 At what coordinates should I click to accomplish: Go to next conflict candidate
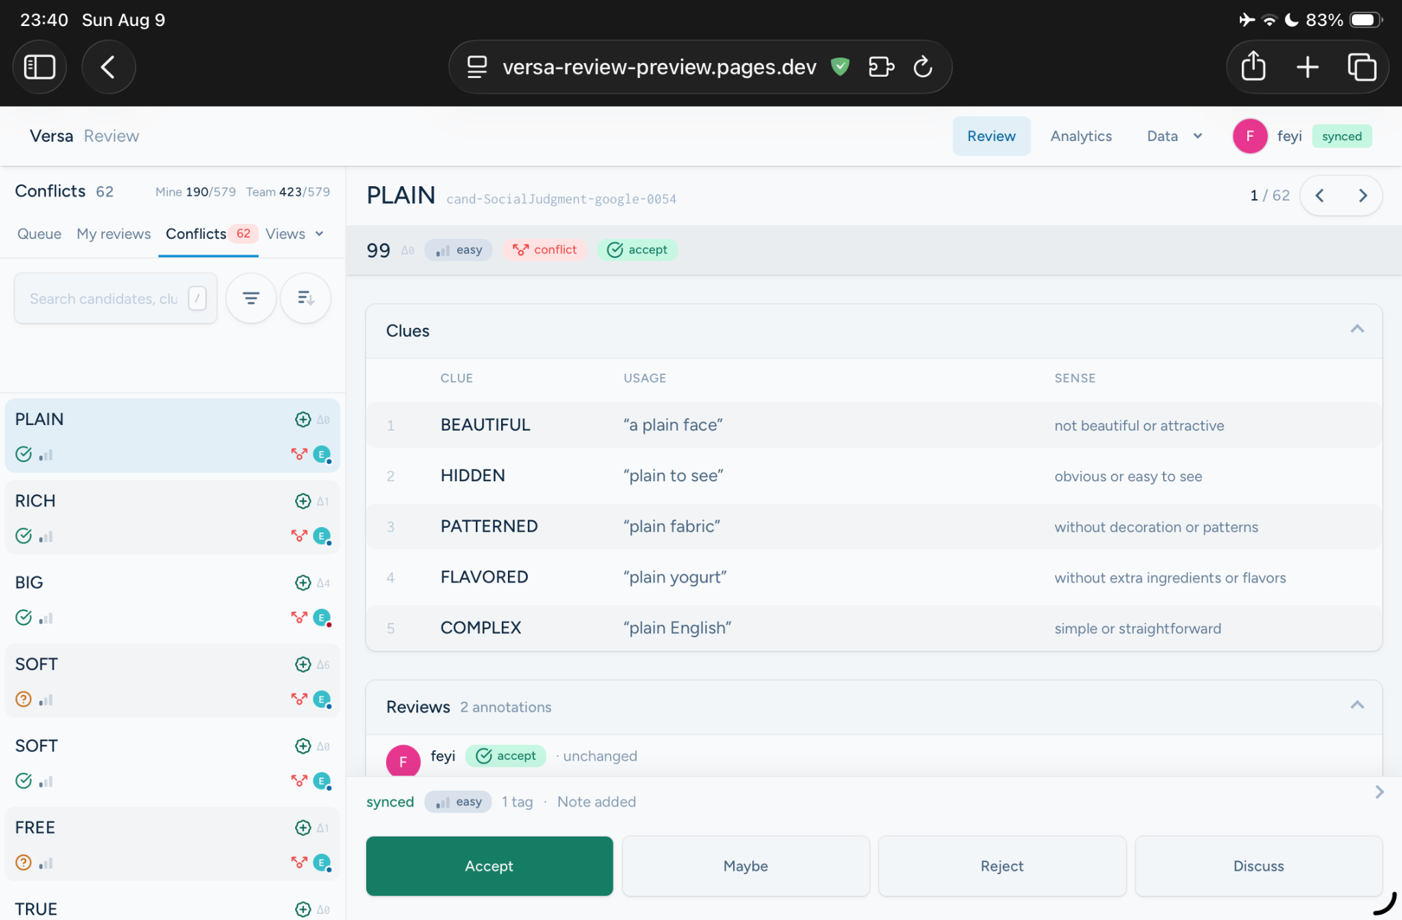click(1363, 196)
